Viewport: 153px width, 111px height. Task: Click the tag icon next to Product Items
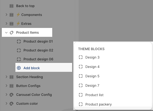pos(11,33)
